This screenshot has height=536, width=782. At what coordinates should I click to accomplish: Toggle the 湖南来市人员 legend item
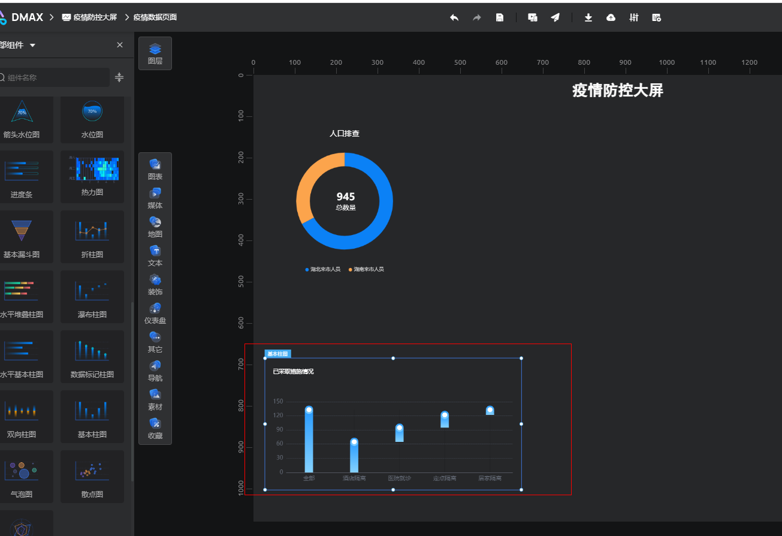[x=366, y=269]
